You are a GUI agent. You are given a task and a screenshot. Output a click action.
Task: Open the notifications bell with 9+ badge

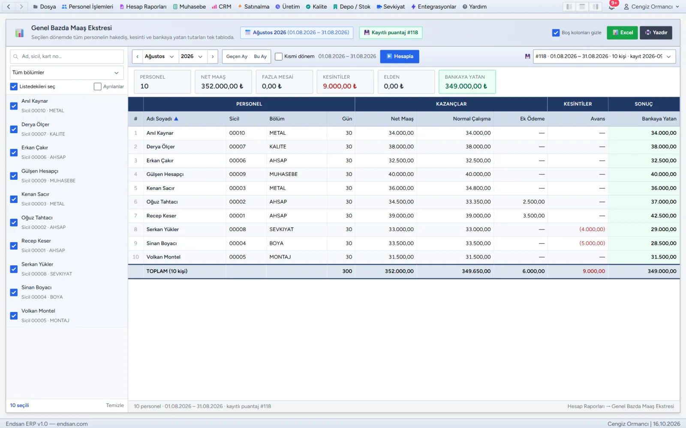612,6
